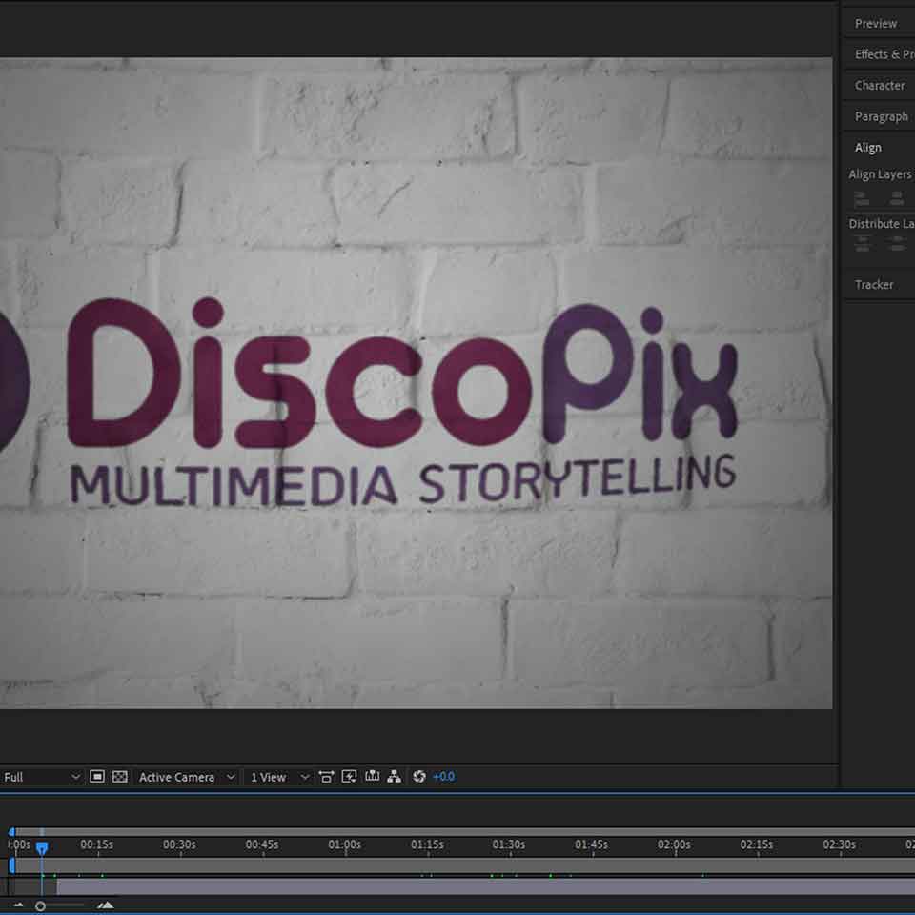
Task: Open the Paragraph panel tab
Action: pyautogui.click(x=879, y=116)
